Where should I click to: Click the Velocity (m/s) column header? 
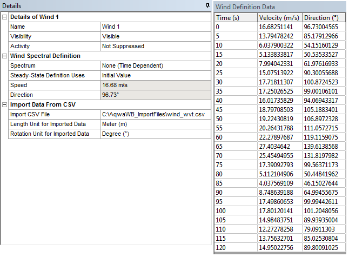279,18
